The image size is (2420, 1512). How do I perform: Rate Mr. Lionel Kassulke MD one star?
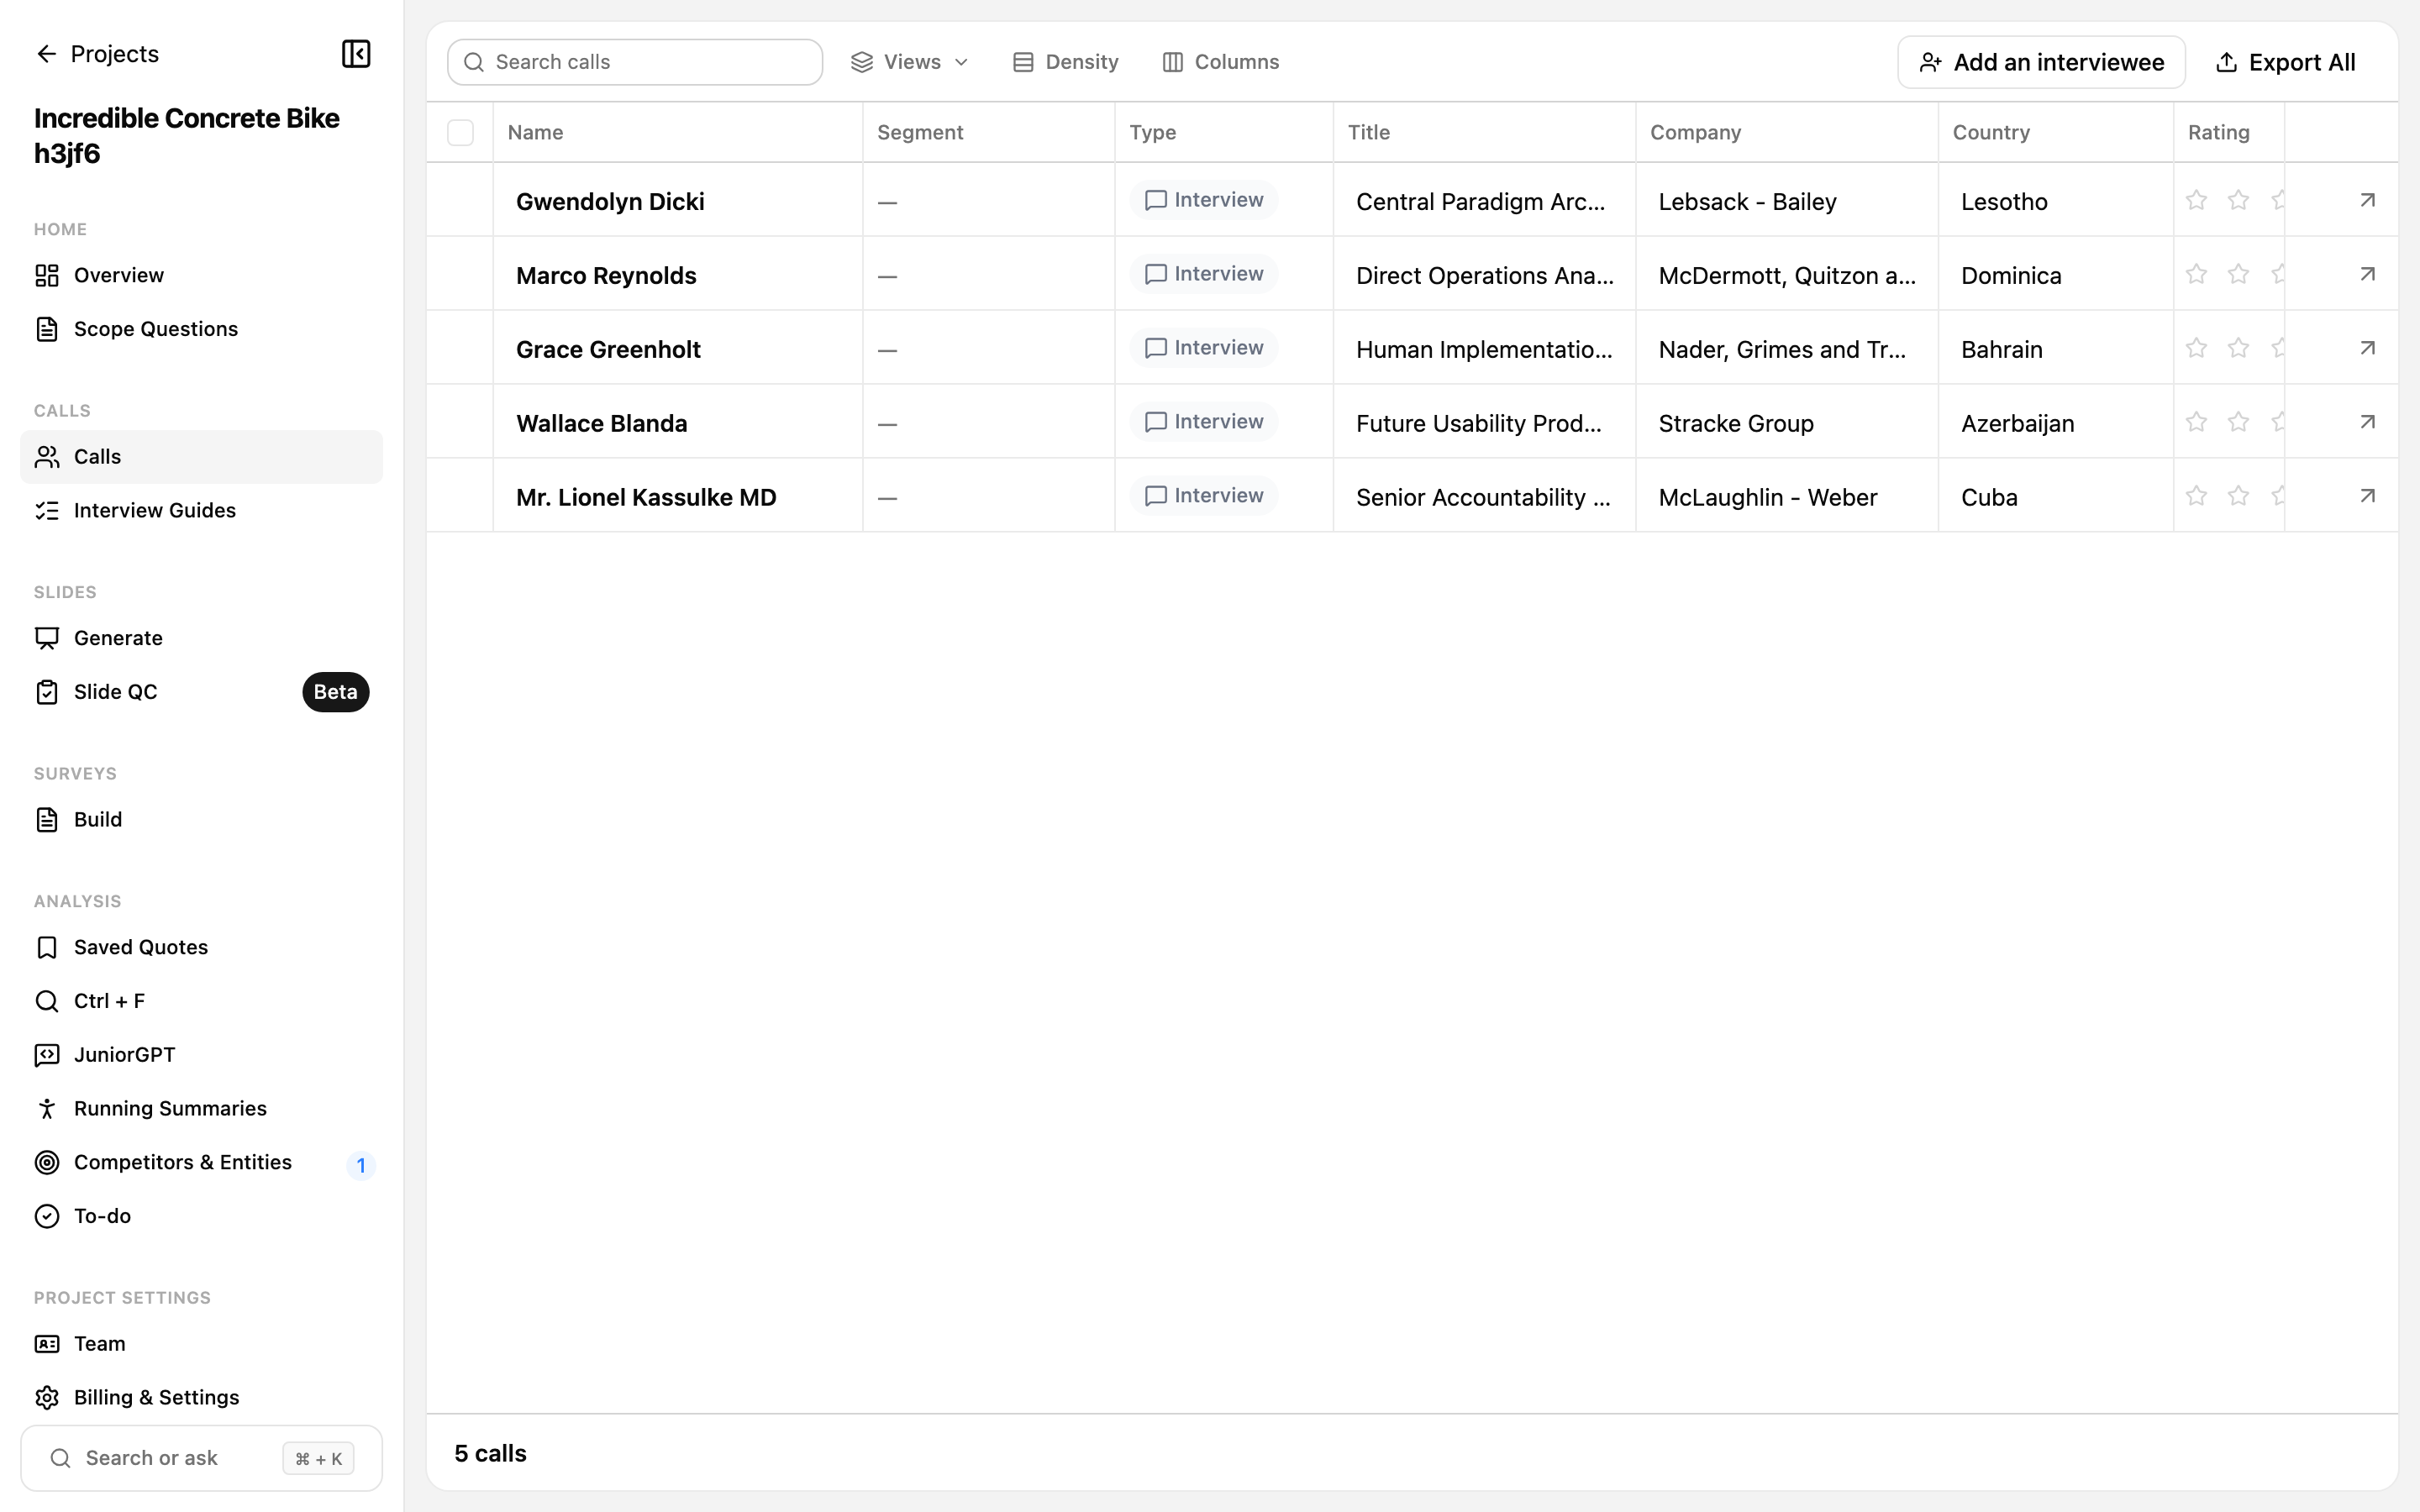2196,496
